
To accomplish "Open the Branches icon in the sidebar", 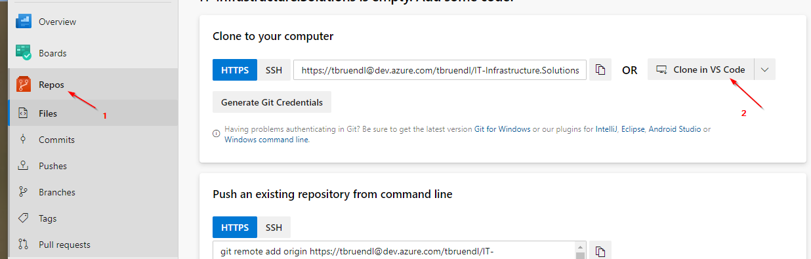I will [x=24, y=192].
